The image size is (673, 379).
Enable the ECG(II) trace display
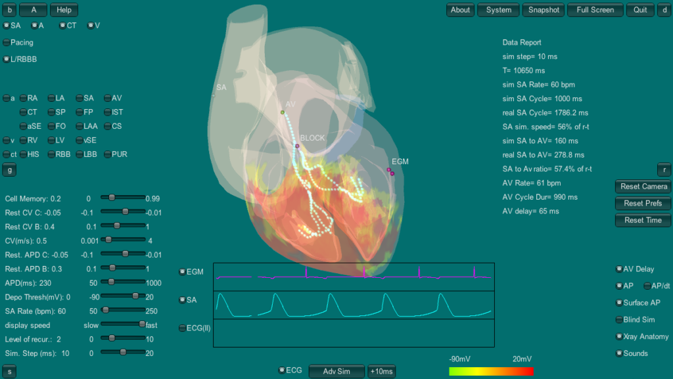(x=182, y=328)
